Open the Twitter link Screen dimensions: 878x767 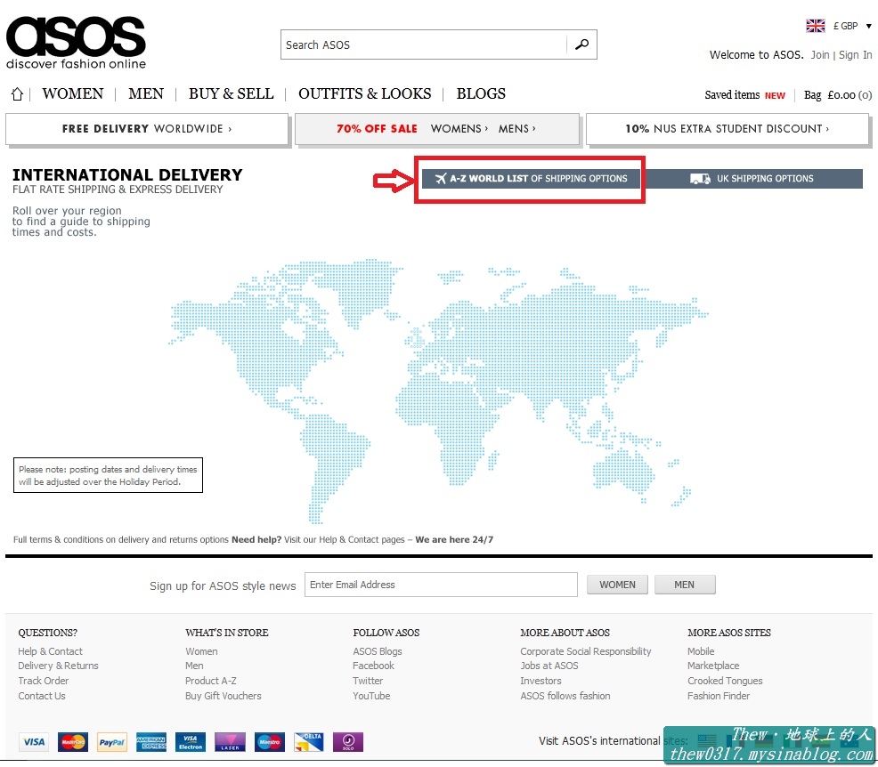pos(368,681)
